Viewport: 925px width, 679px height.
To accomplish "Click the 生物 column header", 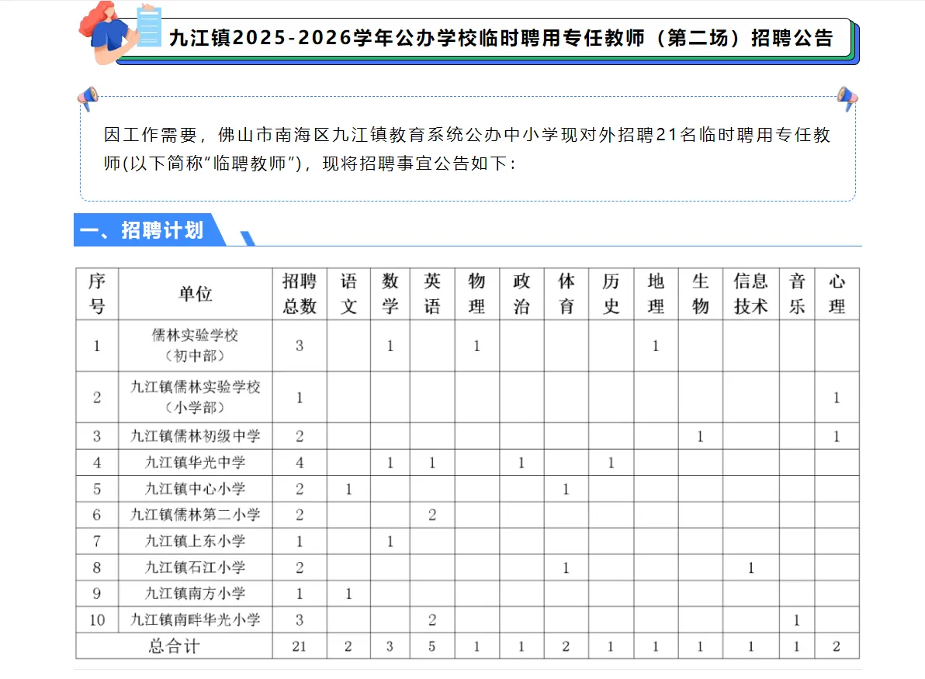I will 700,294.
